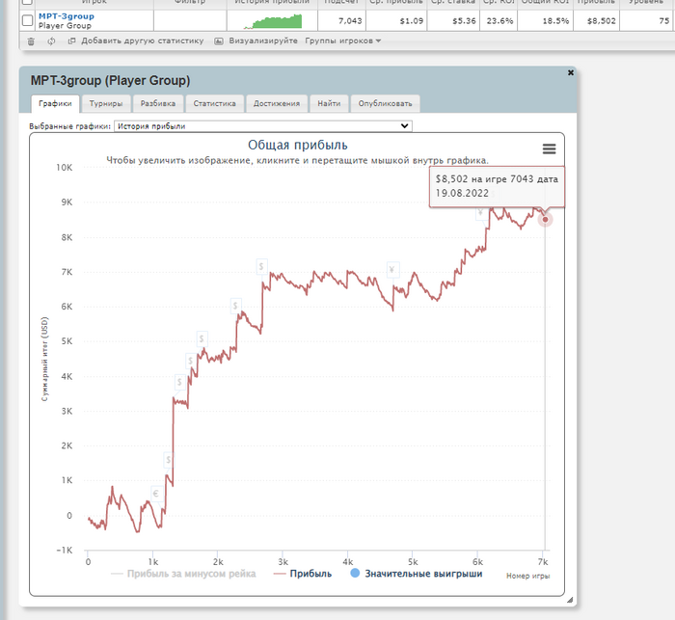Click the trash delete icon
675x620 pixels.
(31, 41)
